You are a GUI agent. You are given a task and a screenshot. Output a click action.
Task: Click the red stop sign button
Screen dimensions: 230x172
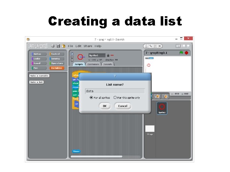click(187, 53)
